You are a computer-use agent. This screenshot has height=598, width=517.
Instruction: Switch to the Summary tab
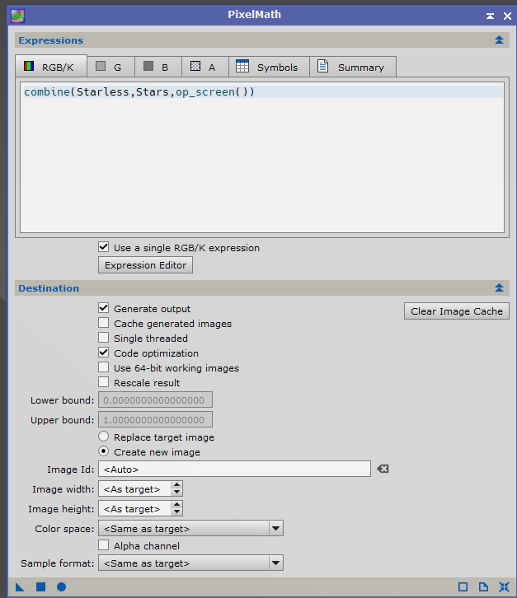tap(353, 67)
